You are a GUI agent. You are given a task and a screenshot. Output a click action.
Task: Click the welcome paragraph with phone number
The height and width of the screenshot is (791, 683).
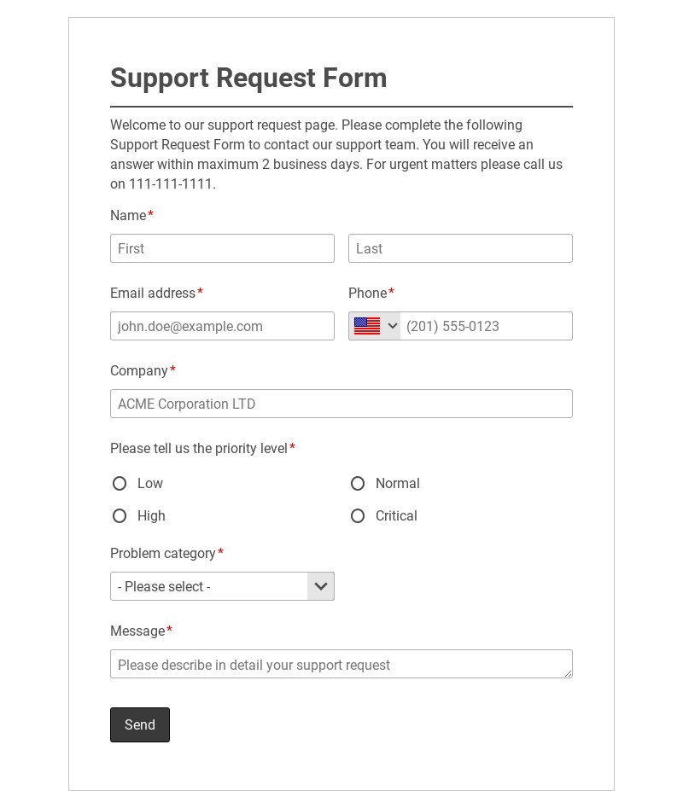[336, 154]
